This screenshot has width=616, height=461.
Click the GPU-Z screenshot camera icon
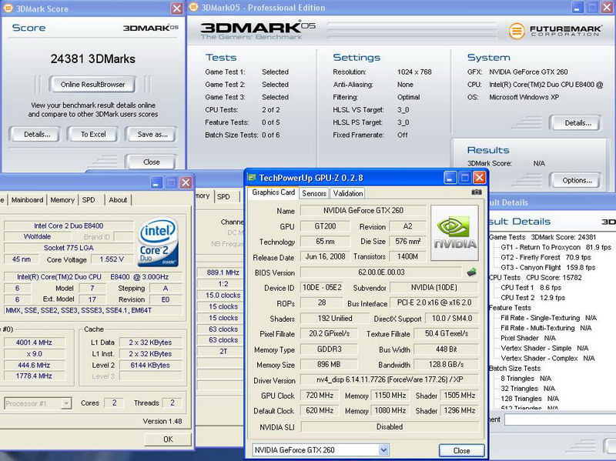476,192
